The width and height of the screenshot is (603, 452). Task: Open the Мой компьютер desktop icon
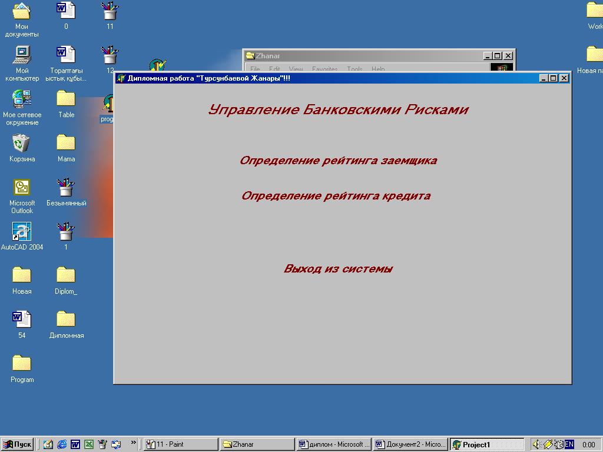[x=22, y=55]
